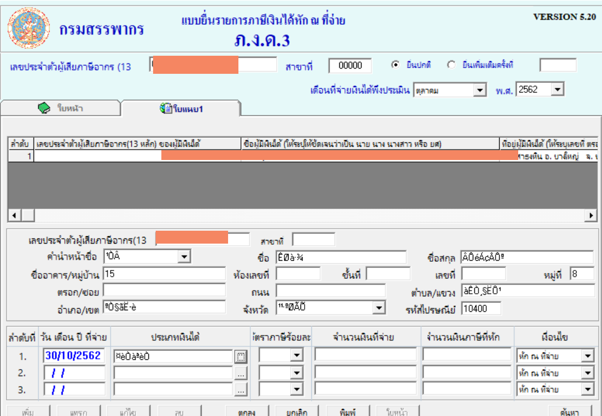Click row 1 ประเภทเงินได้ text field
Screen dimensions: 602x416
pyautogui.click(x=173, y=357)
